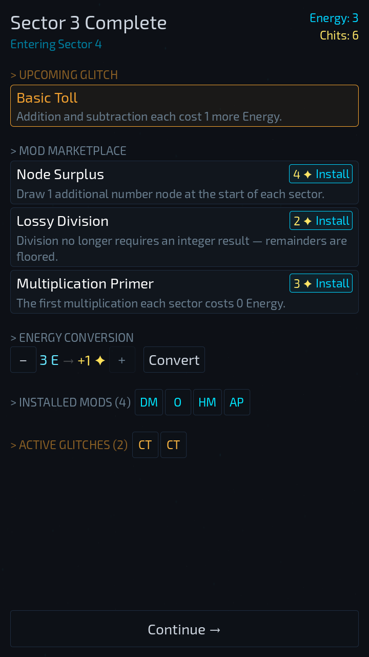Tap the Multiplication Primer mod title
The height and width of the screenshot is (657, 369).
click(x=85, y=284)
